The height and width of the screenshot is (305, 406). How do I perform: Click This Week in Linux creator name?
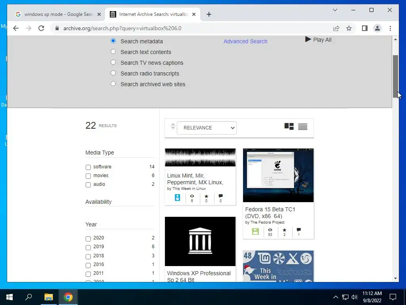point(189,189)
